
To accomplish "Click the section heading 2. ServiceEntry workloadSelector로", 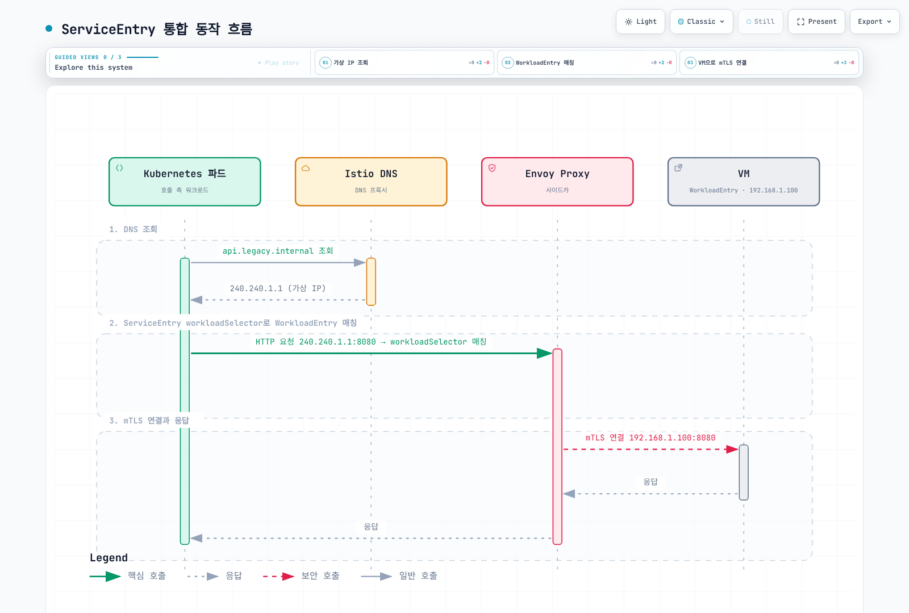I will [x=233, y=323].
